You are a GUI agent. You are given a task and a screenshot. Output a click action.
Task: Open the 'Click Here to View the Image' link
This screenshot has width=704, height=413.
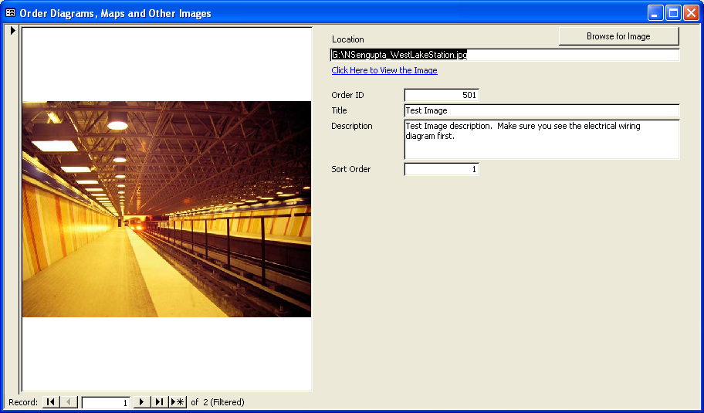click(x=384, y=70)
